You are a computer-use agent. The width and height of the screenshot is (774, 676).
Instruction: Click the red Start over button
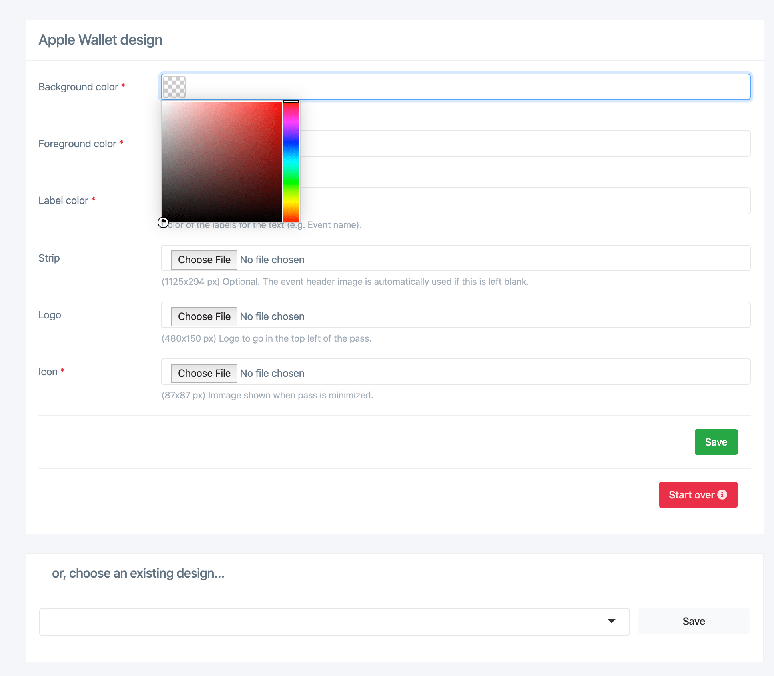click(698, 495)
